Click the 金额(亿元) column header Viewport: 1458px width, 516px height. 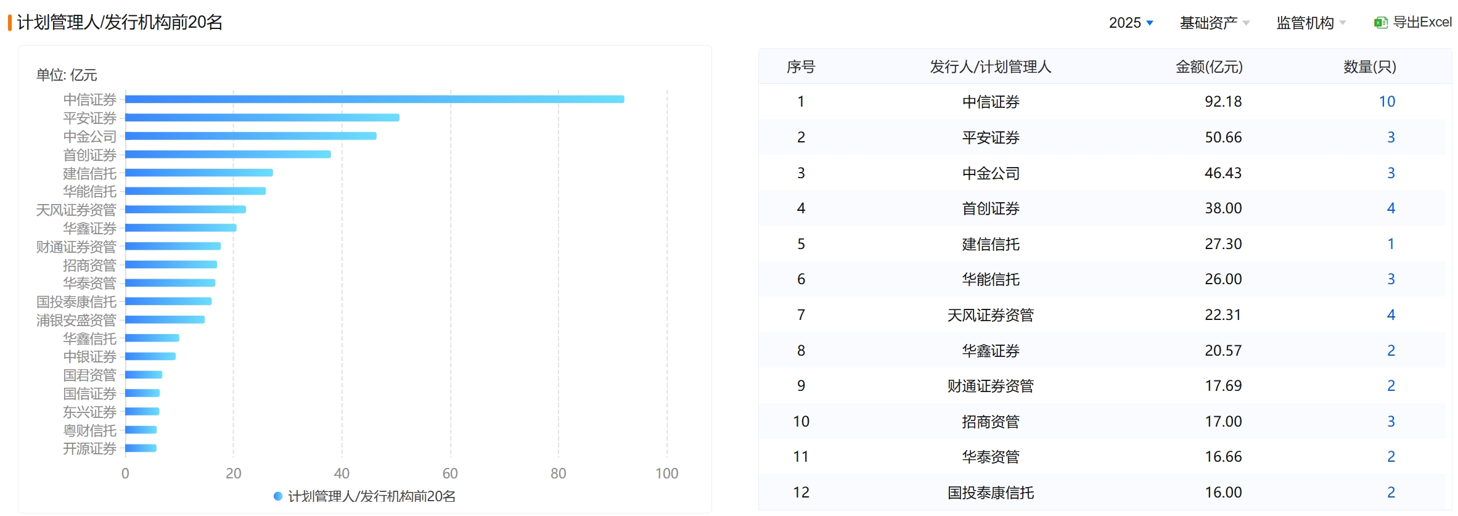(1208, 67)
